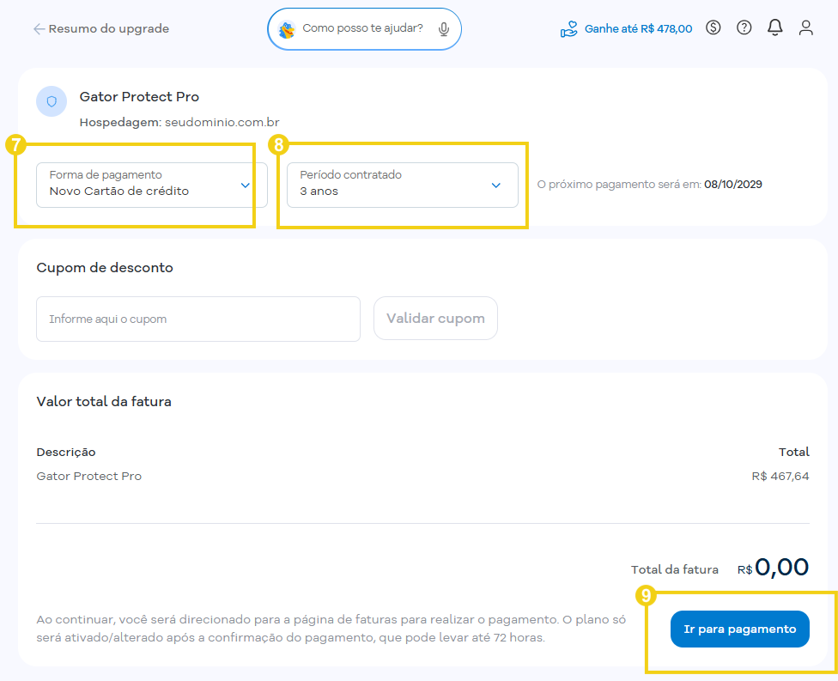The width and height of the screenshot is (838, 681).
Task: Open notifications bell icon
Action: 775,27
